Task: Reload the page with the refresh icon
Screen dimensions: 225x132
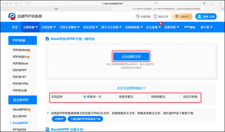Action: (x=156, y=3)
